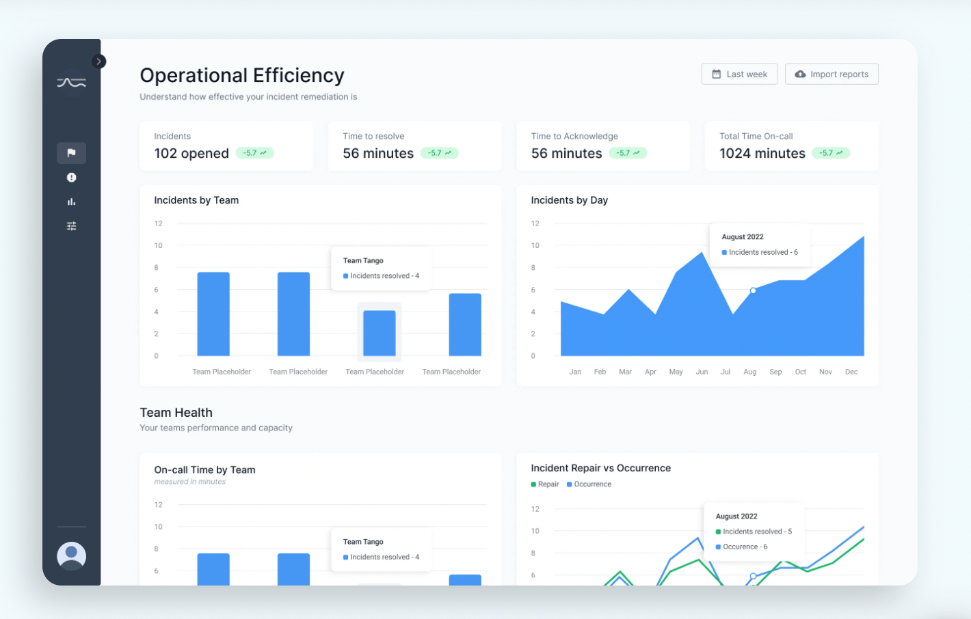Click the Operational Efficiency page heading
This screenshot has width=971, height=619.
(x=242, y=75)
